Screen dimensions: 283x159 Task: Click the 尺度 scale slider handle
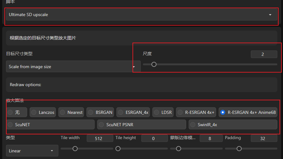[154, 64]
